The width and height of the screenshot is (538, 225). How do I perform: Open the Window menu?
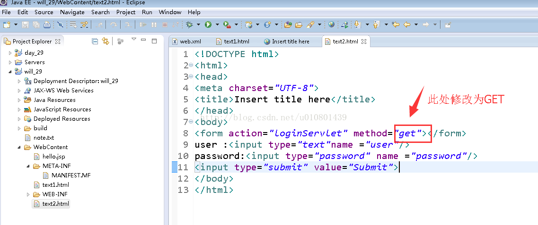click(x=170, y=12)
